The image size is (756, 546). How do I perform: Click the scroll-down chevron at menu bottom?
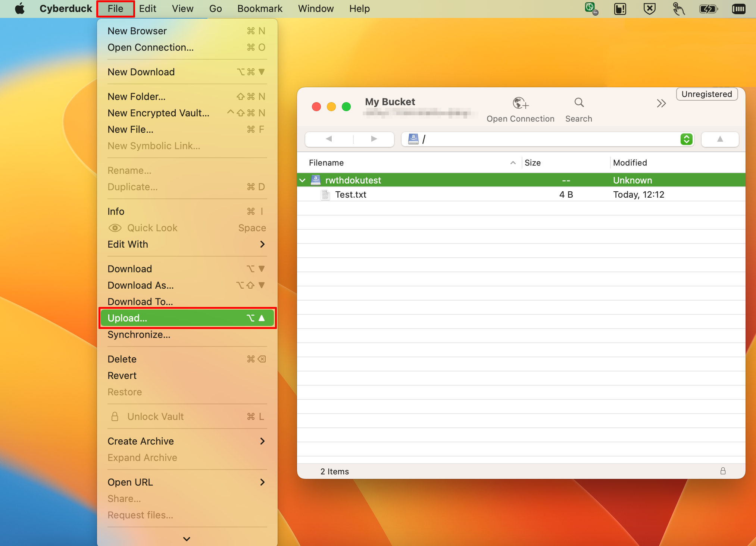point(187,539)
